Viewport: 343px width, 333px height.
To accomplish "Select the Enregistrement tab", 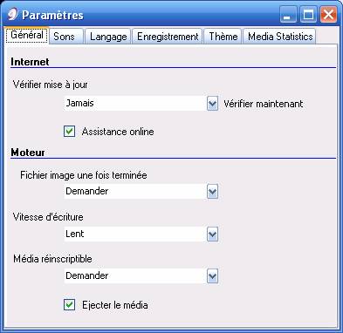I will [x=168, y=37].
